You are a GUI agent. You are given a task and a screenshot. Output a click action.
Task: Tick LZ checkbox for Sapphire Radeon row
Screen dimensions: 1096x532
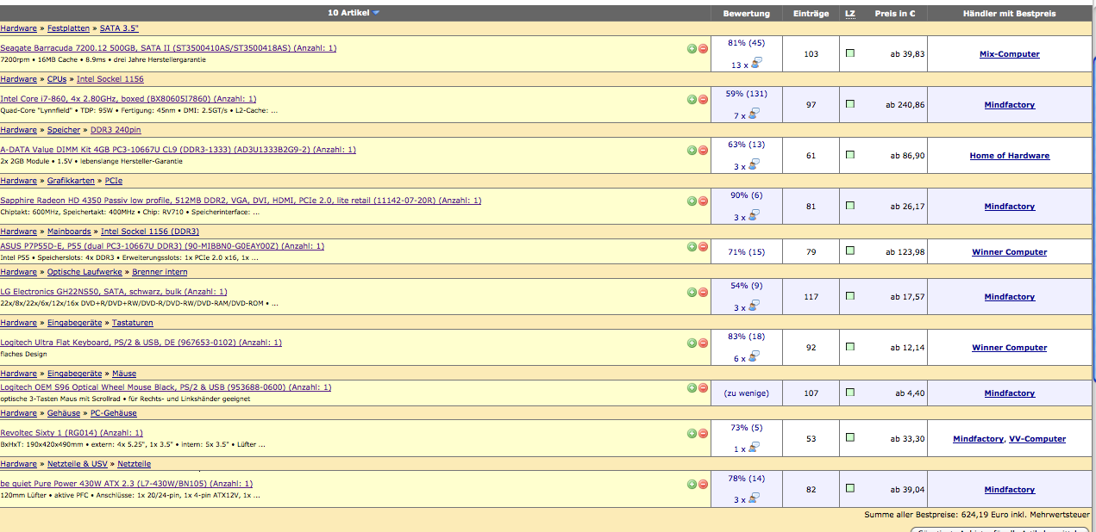click(x=850, y=205)
